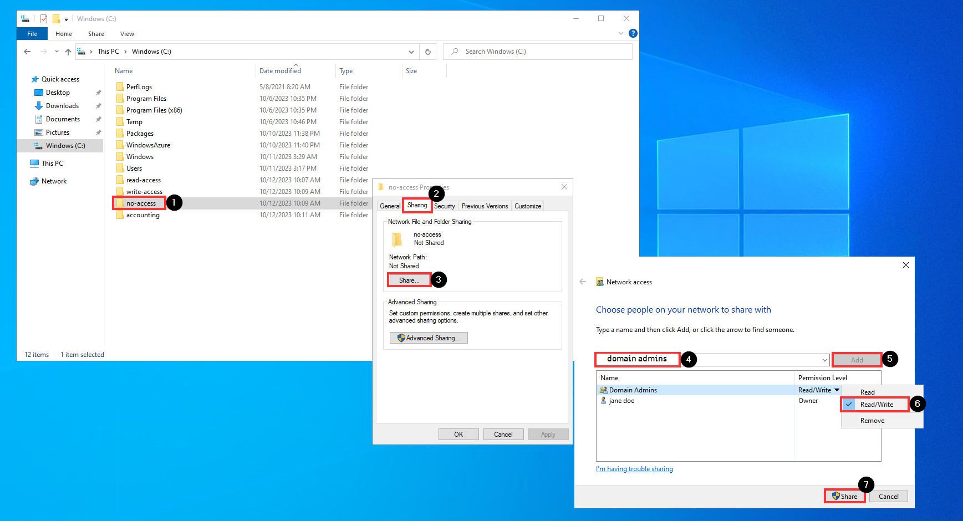This screenshot has width=963, height=521.
Task: Click Cancel in Network access dialog
Action: click(889, 497)
